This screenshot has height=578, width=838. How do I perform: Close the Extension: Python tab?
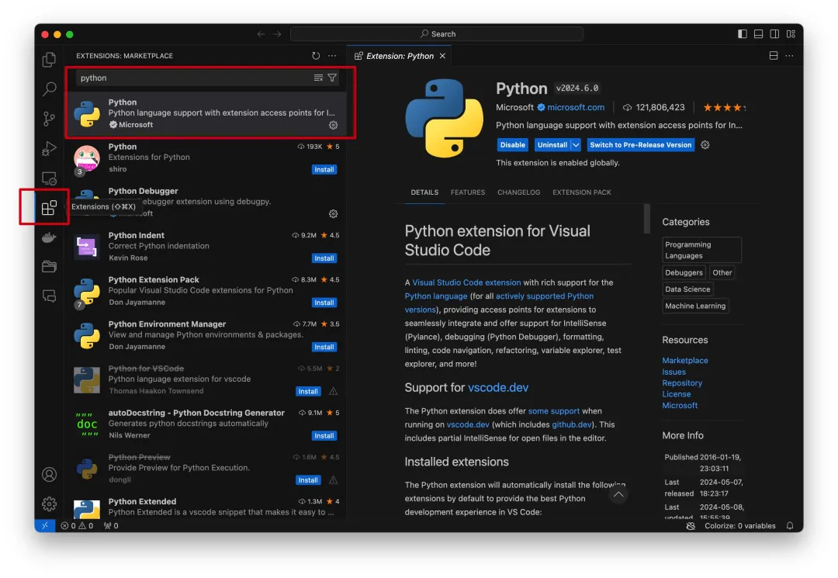(x=442, y=56)
